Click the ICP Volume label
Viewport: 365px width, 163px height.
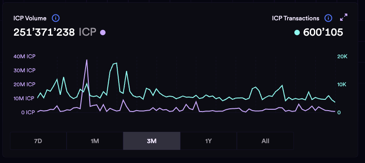coord(30,18)
